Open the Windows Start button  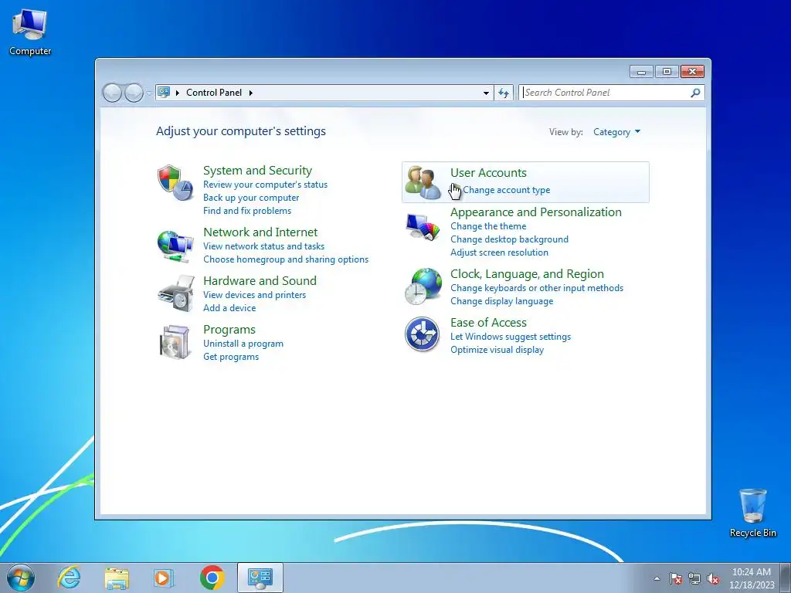(21, 578)
